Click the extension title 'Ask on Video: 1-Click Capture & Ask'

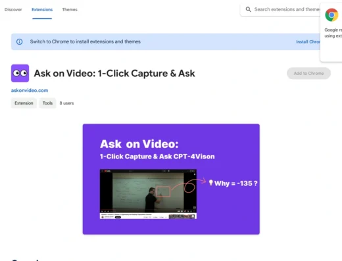click(114, 74)
